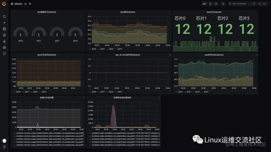The height and width of the screenshot is (152, 271).
Task: Open the ubuntu dashboard title
Action: [18, 4]
